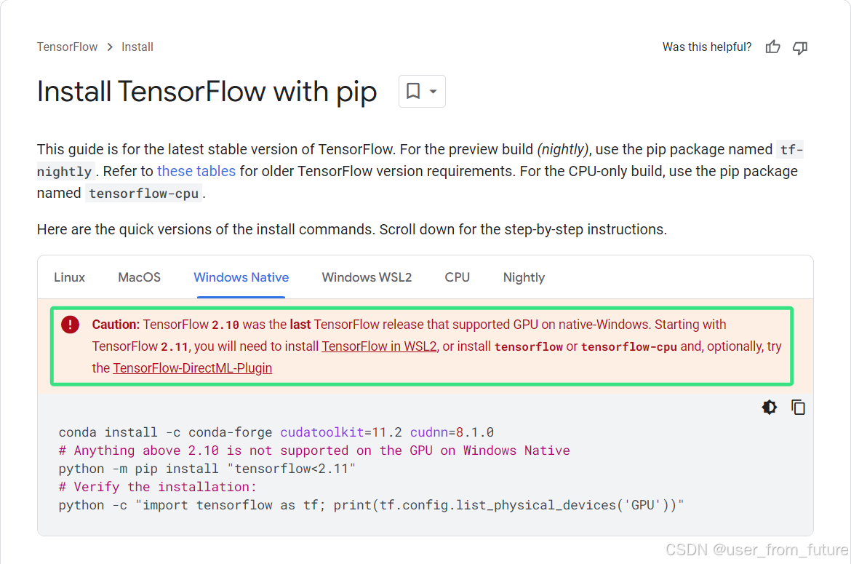Click the bookmark icon beside the title
Image resolution: width=851 pixels, height=564 pixels.
pos(414,91)
